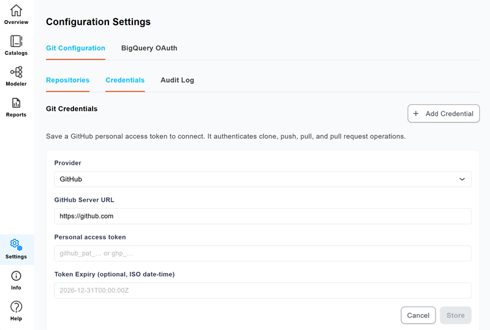This screenshot has height=330, width=490.
Task: Click the Personal access token label
Action: coord(90,237)
